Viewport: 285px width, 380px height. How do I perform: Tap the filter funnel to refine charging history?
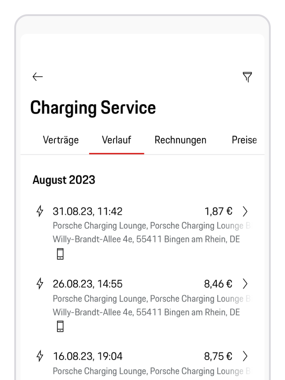click(x=247, y=77)
